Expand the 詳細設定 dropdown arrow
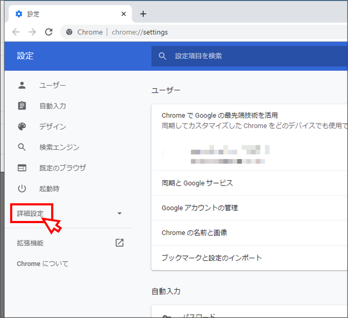The height and width of the screenshot is (318, 348). coord(119,213)
